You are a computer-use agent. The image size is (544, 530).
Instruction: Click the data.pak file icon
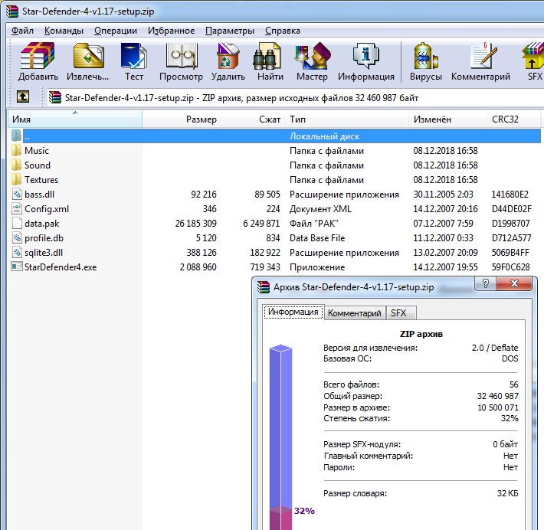tap(17, 223)
